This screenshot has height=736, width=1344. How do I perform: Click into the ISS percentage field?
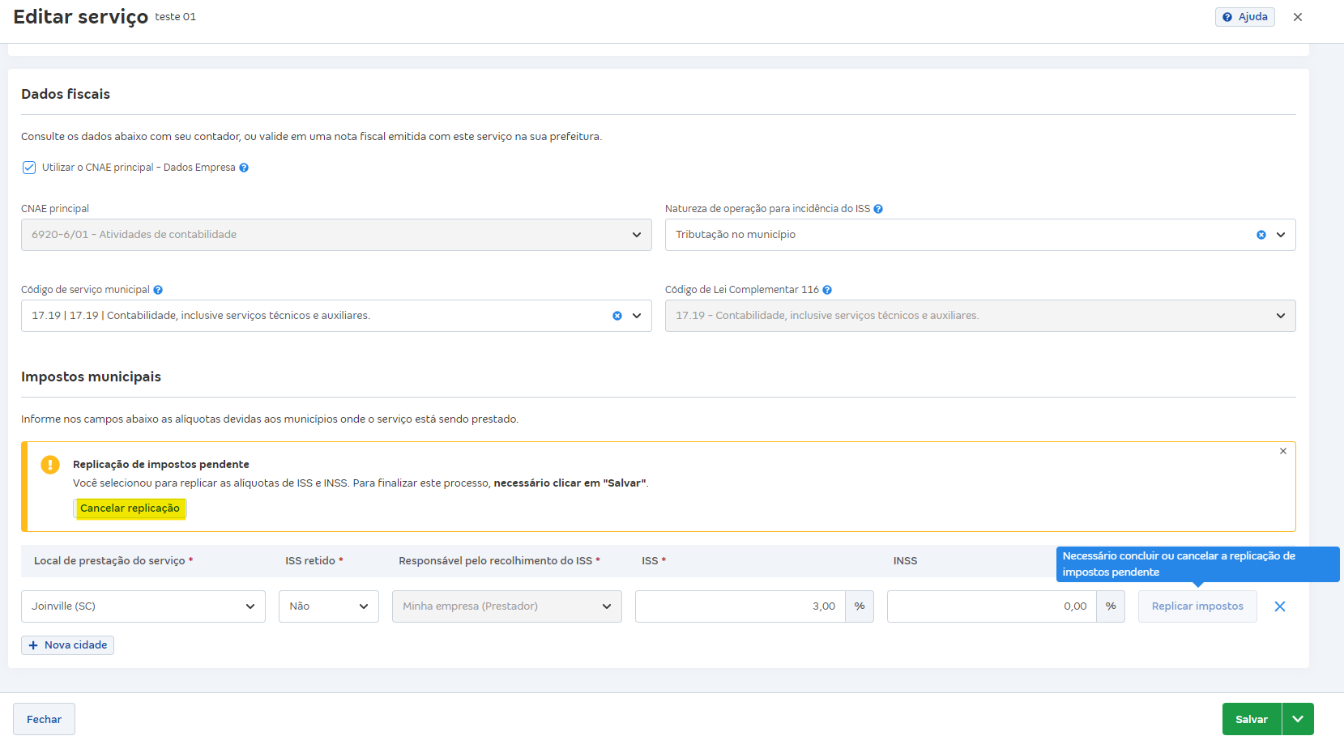coord(740,606)
